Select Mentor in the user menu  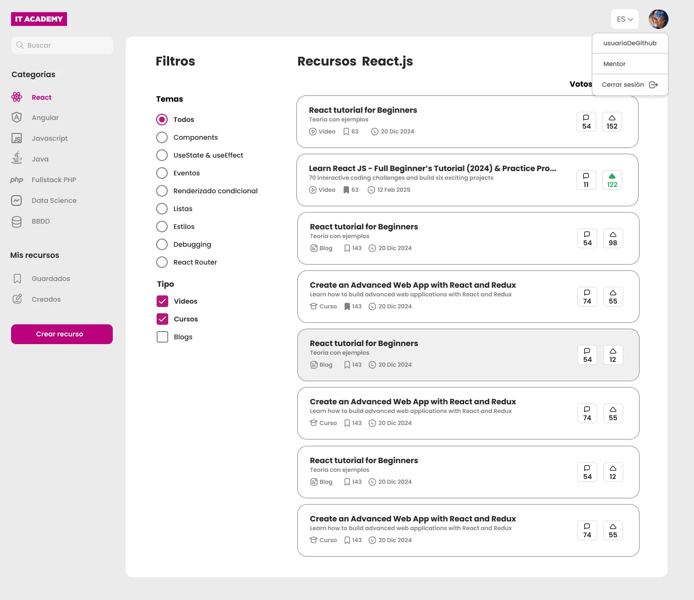click(614, 64)
